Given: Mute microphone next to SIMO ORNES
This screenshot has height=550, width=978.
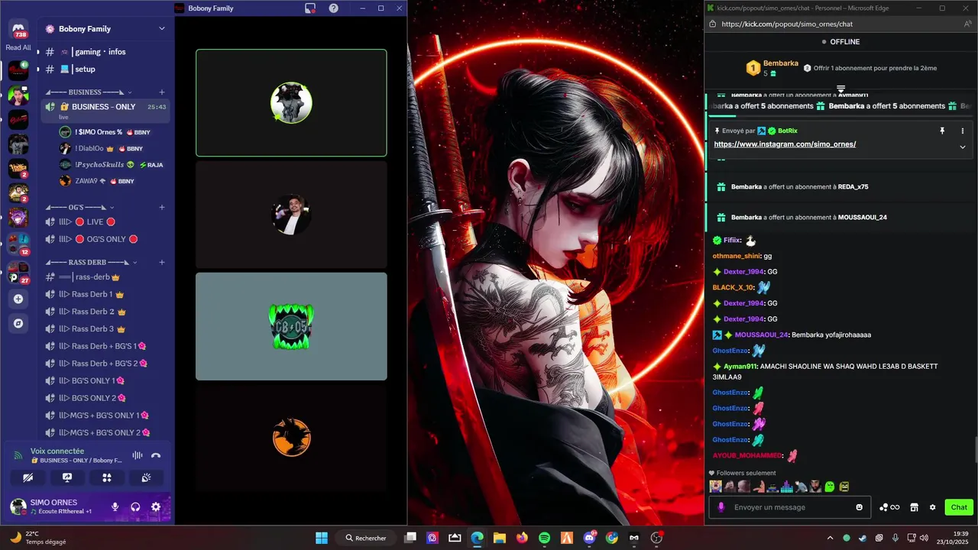Looking at the screenshot, I should point(115,506).
